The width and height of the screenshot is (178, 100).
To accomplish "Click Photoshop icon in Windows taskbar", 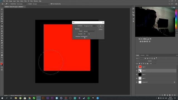I will pyautogui.click(x=38, y=98).
